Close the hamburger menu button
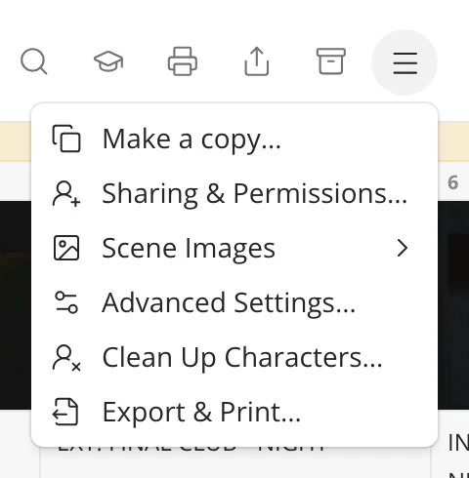 tap(405, 62)
